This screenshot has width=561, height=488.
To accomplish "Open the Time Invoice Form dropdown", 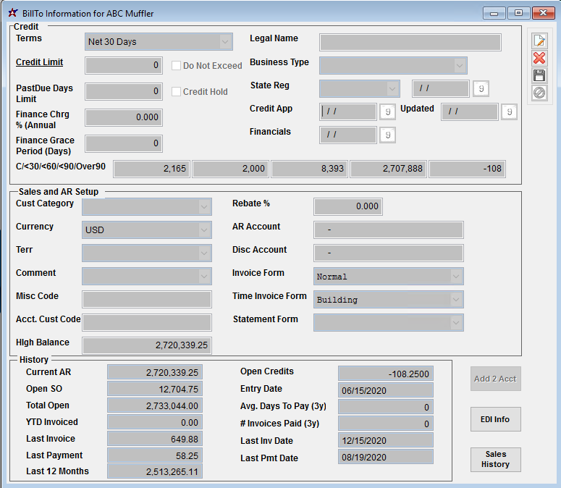I will click(x=455, y=300).
